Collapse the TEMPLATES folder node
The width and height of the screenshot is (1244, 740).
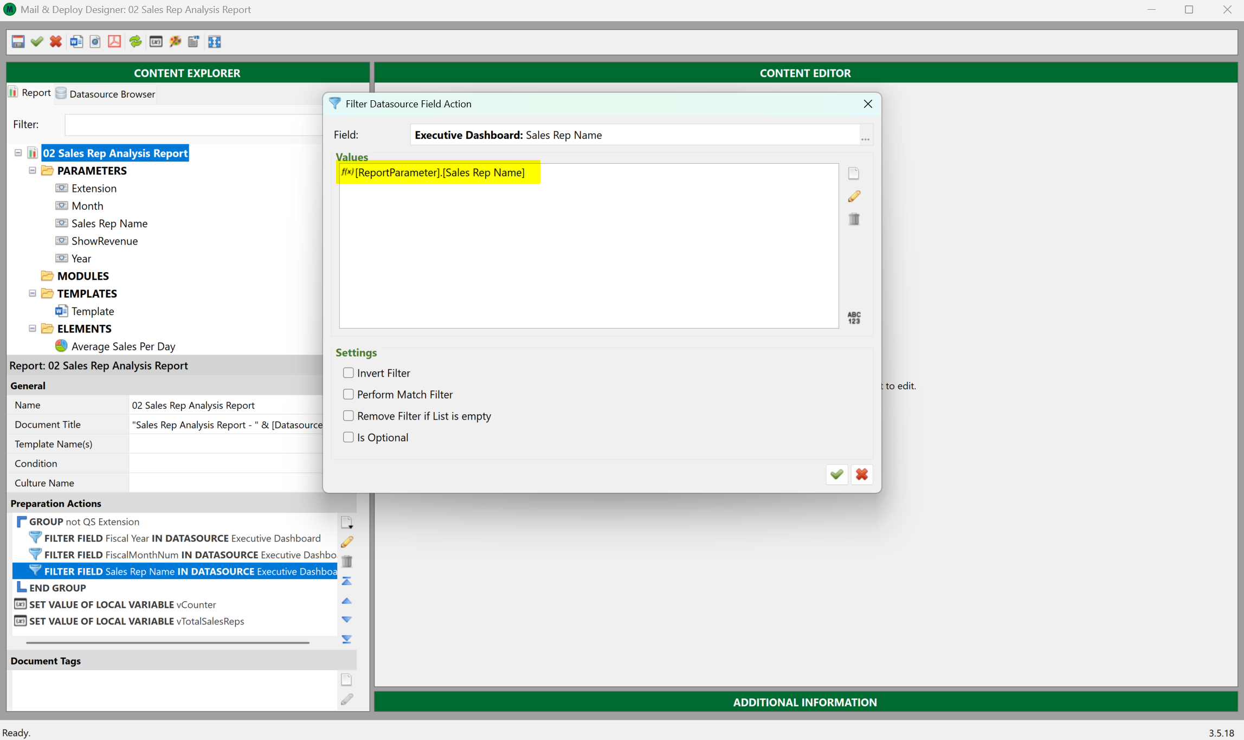[33, 293]
